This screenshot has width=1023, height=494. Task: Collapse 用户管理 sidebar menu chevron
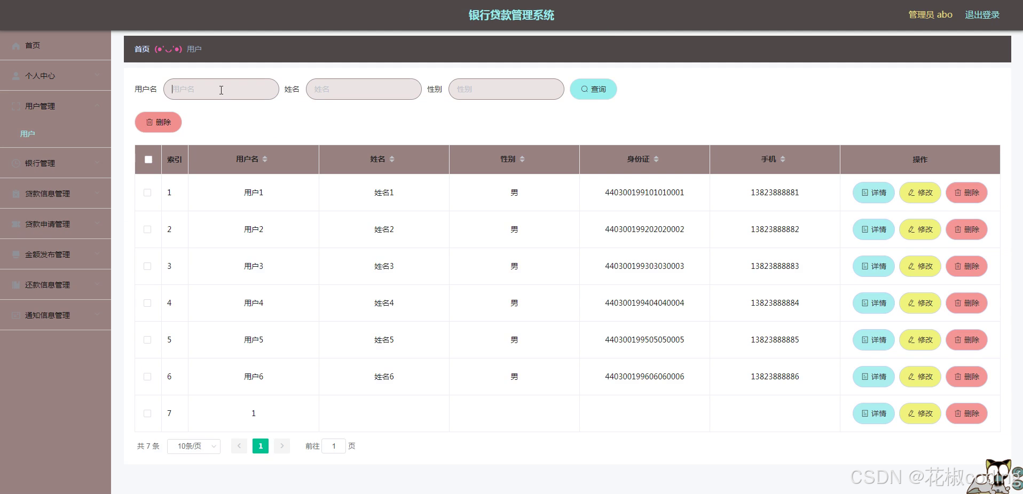point(97,106)
